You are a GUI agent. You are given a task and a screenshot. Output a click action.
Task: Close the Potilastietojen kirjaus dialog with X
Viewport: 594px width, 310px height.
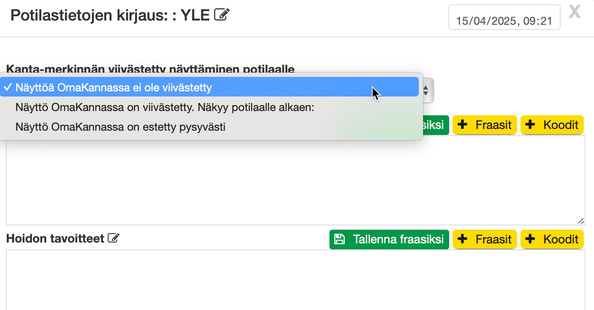pyautogui.click(x=575, y=12)
